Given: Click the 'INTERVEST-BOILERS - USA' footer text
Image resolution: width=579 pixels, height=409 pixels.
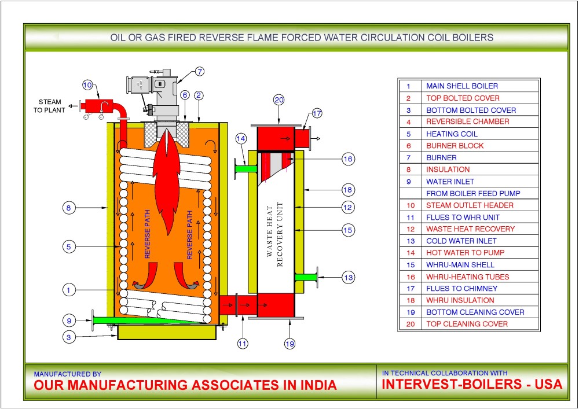Looking at the screenshot, I should click(x=472, y=385).
